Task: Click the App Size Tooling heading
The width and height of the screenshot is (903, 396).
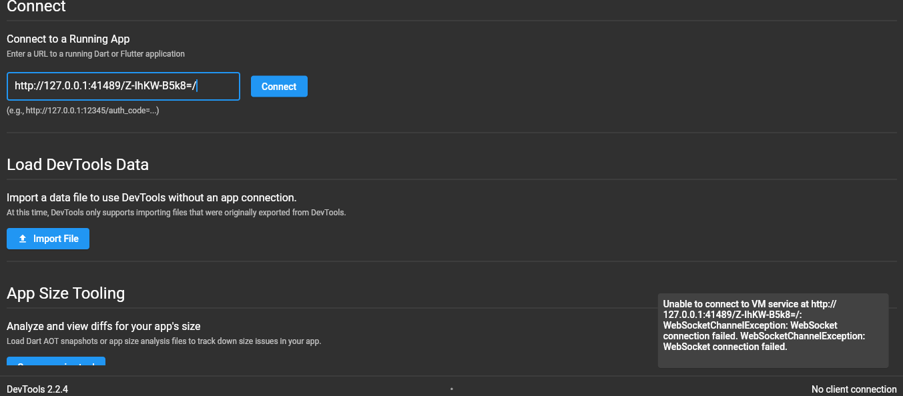Action: click(65, 293)
